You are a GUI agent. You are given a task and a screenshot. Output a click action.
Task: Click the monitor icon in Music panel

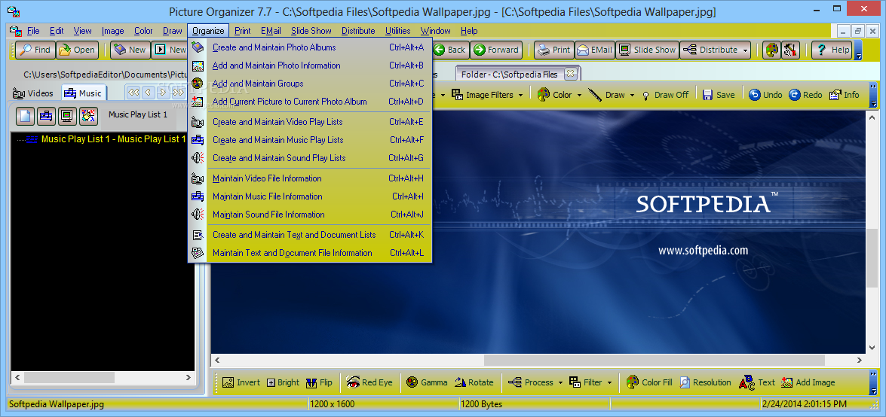(67, 116)
